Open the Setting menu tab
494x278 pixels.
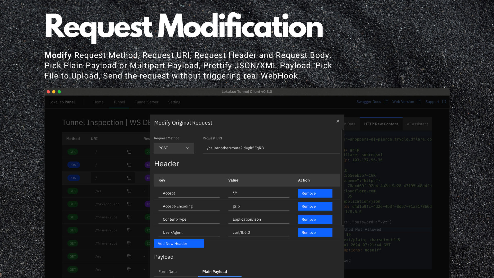pos(174,102)
